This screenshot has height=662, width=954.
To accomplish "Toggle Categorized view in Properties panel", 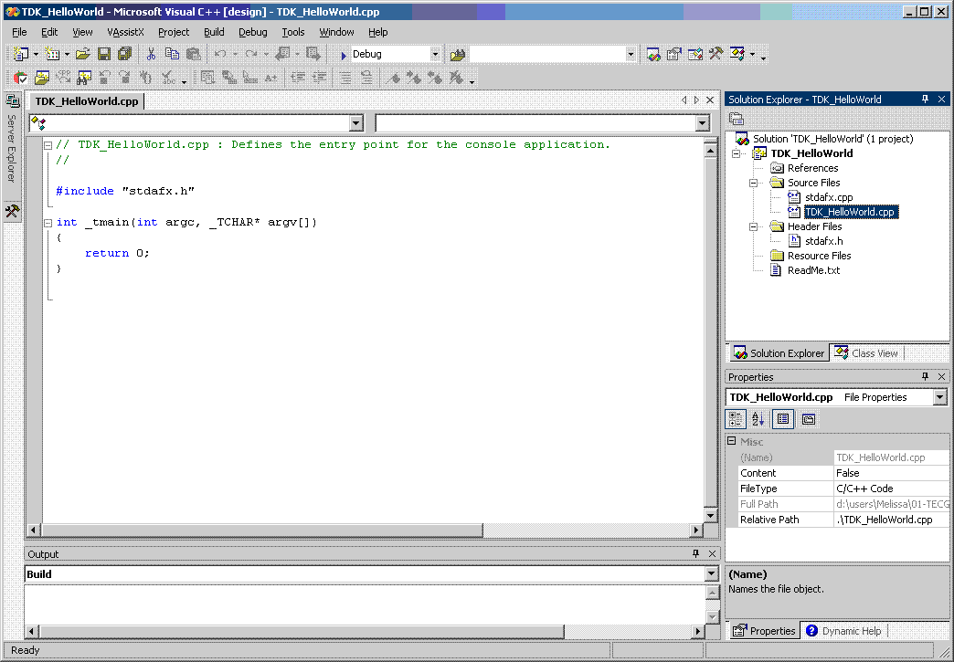I will pos(736,419).
